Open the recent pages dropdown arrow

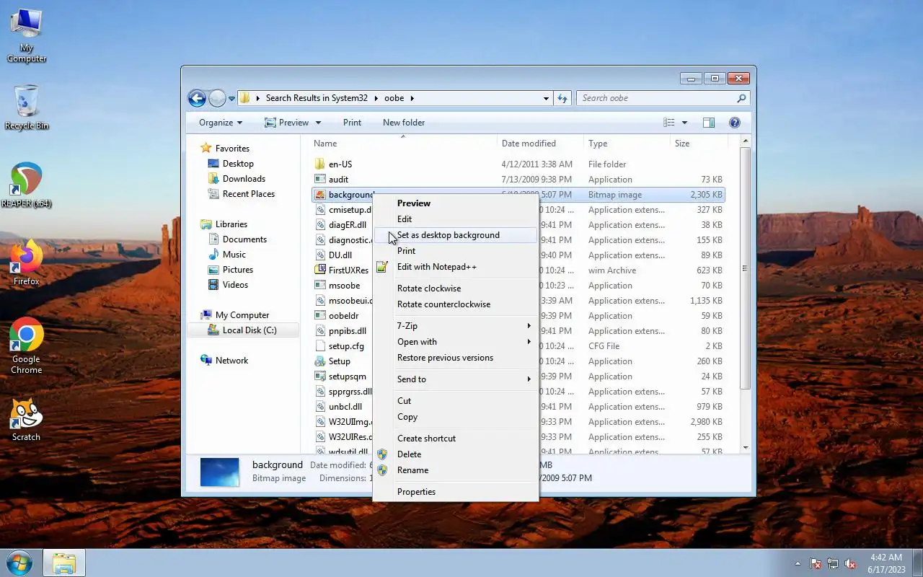point(231,98)
